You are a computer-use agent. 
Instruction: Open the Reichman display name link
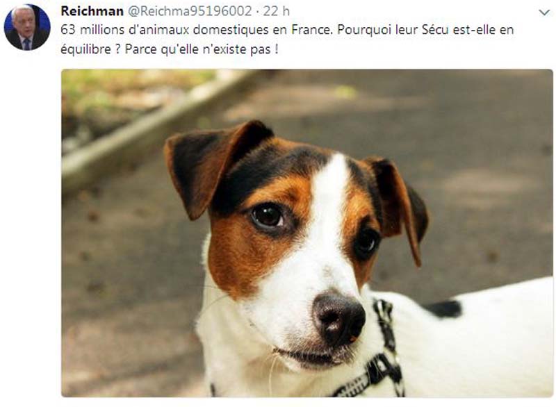92,11
